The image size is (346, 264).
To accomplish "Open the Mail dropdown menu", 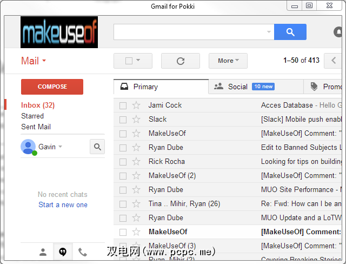I will tap(34, 61).
